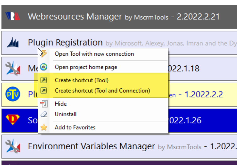The image size is (237, 165).
Task: Hide the tool via context menu
Action: (x=61, y=104)
